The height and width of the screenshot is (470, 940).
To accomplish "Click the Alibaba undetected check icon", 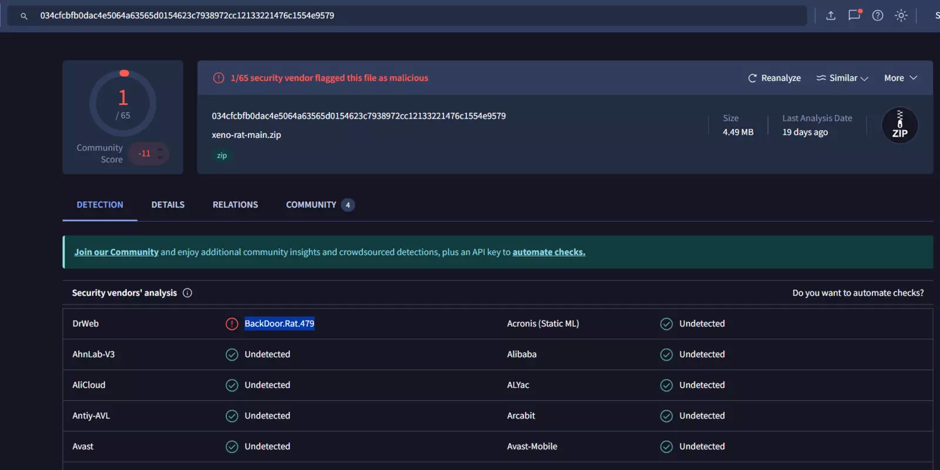I will point(666,354).
